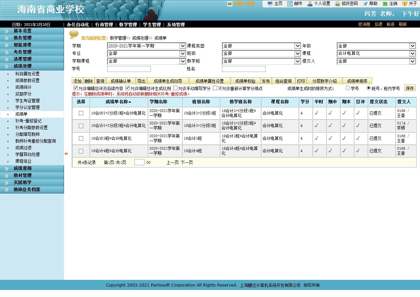Click the 关于 warning icon
The width and height of the screenshot is (420, 297).
tap(405, 4)
